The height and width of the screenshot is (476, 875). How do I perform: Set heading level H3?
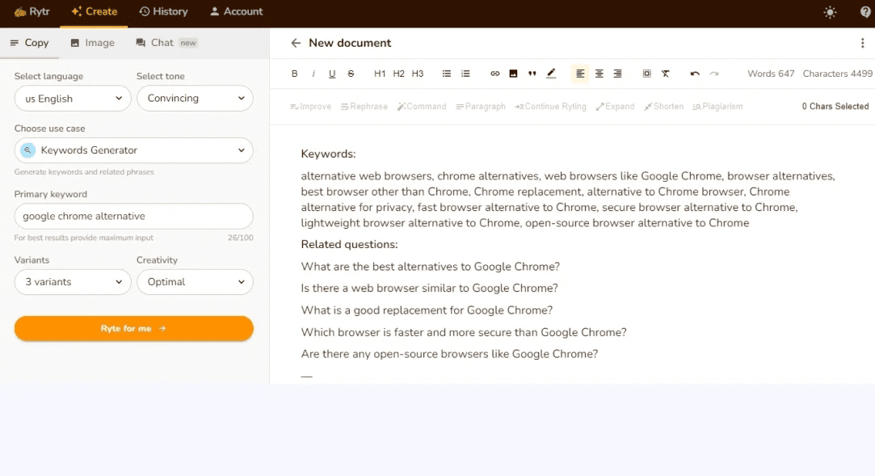418,74
